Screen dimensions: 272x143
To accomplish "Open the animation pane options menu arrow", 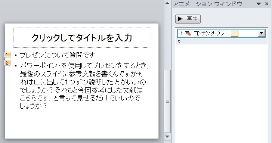I will (259, 4).
